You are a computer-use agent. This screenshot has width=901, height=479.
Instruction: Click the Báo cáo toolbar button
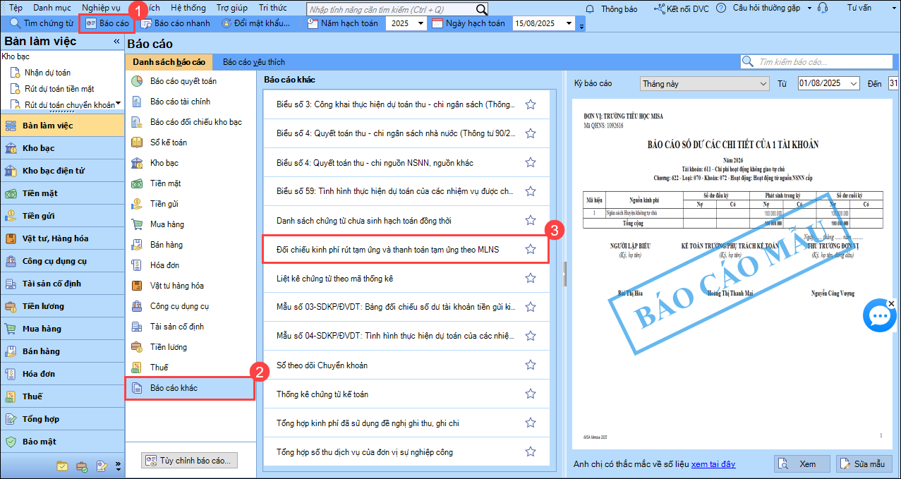click(x=107, y=23)
